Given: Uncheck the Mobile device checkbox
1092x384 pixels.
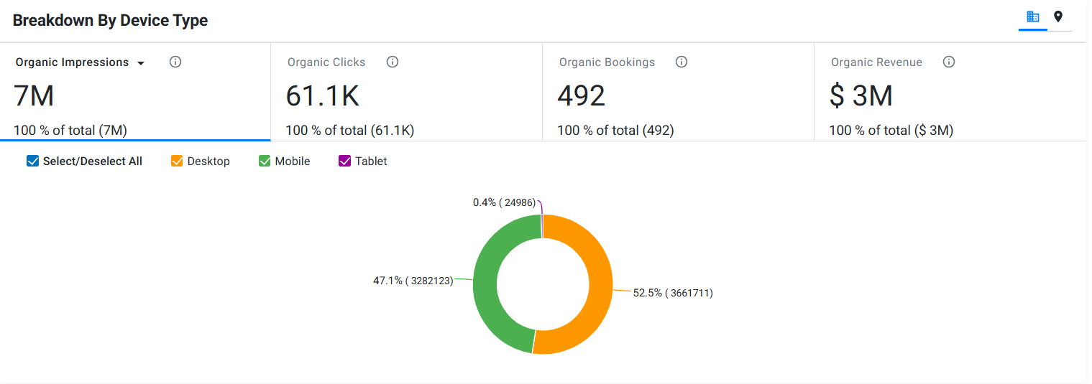Looking at the screenshot, I should pyautogui.click(x=265, y=161).
